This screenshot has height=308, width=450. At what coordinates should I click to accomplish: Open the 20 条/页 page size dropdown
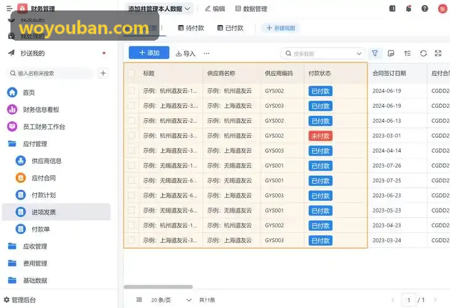171,300
